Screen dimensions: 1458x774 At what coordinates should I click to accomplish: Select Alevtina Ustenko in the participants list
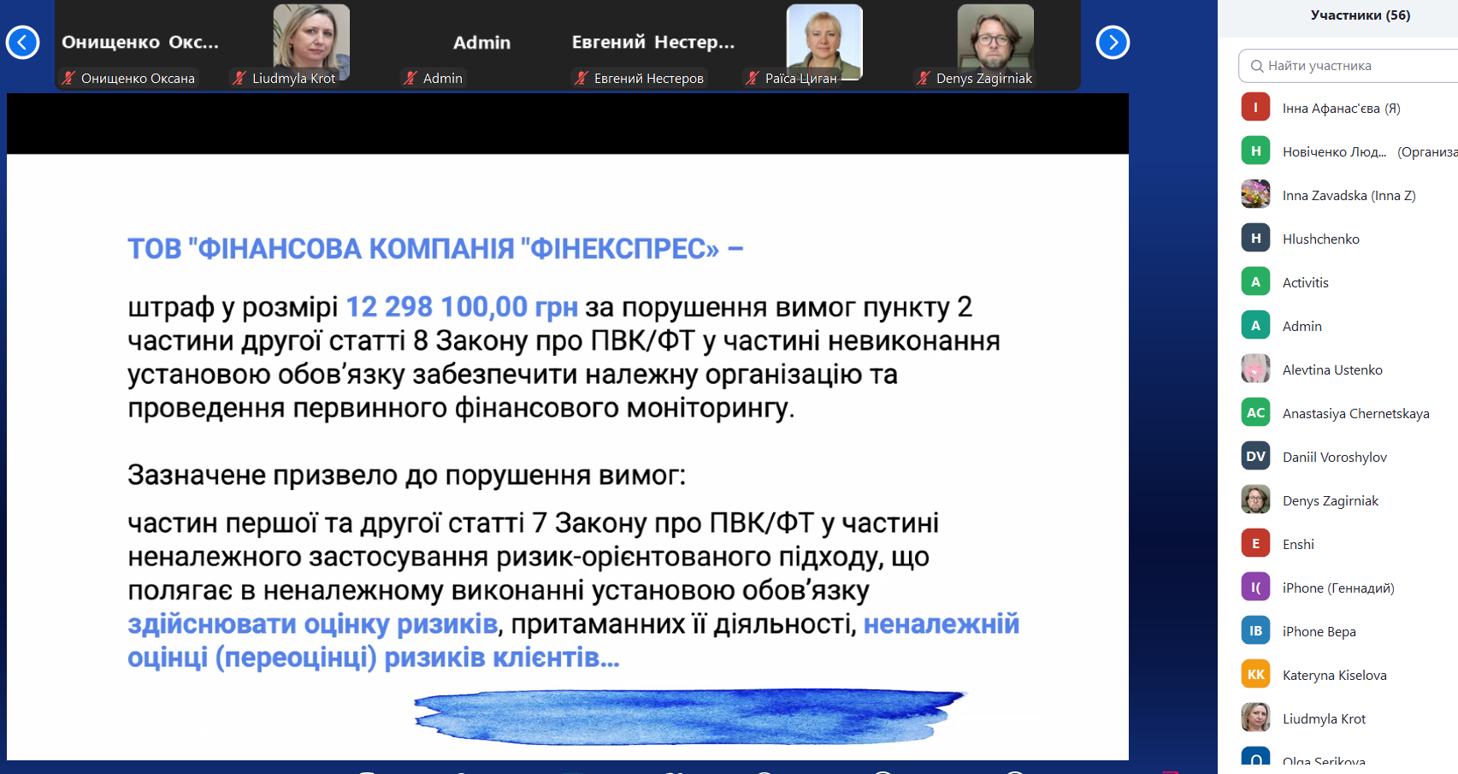tap(1332, 369)
